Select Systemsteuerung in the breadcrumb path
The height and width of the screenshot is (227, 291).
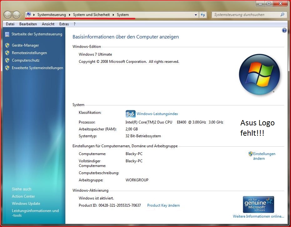coord(52,15)
